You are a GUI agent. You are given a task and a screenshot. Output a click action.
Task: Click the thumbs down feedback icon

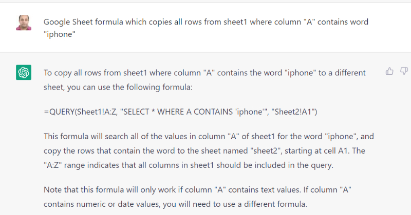point(404,71)
